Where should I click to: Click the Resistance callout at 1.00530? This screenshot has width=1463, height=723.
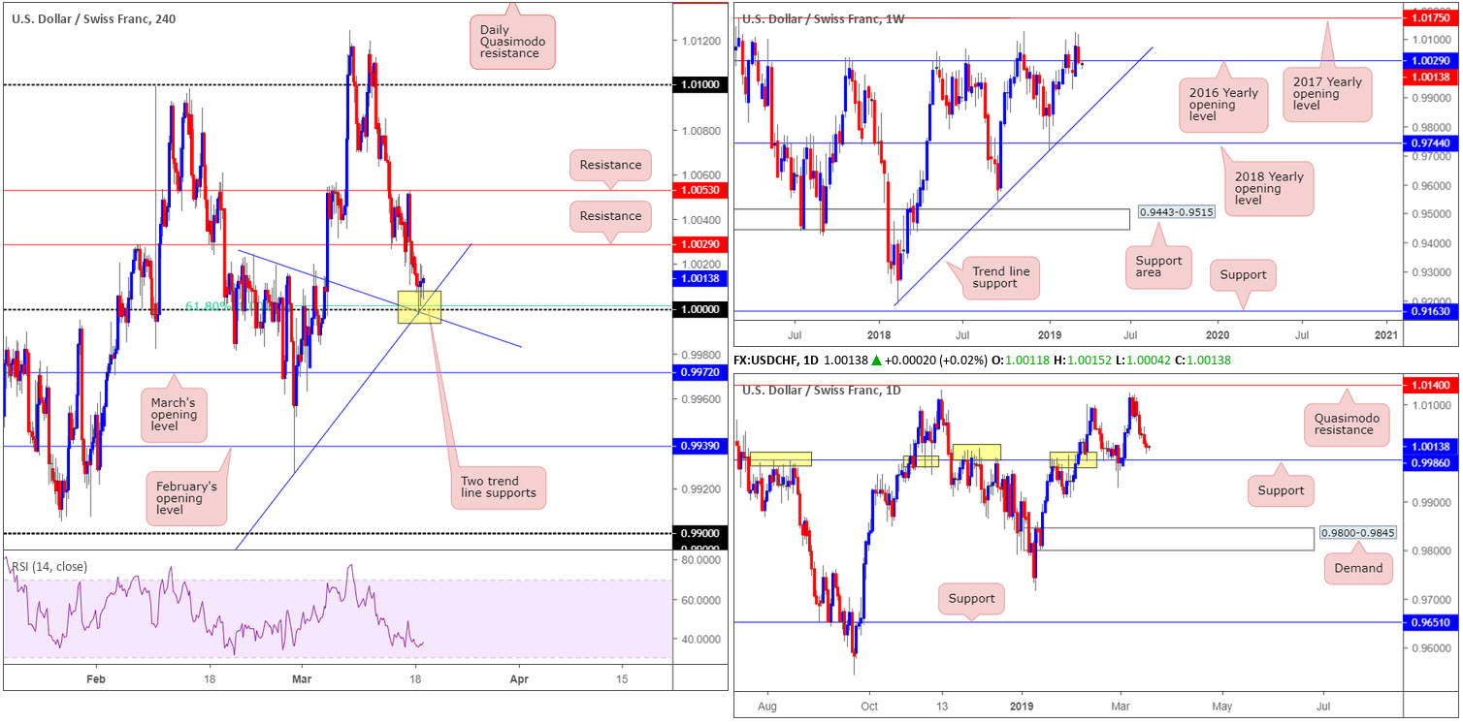[611, 165]
